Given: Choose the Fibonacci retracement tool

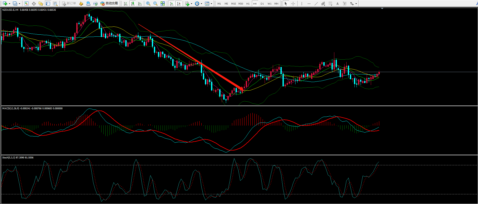Looking at the screenshot, I should (x=330, y=4).
